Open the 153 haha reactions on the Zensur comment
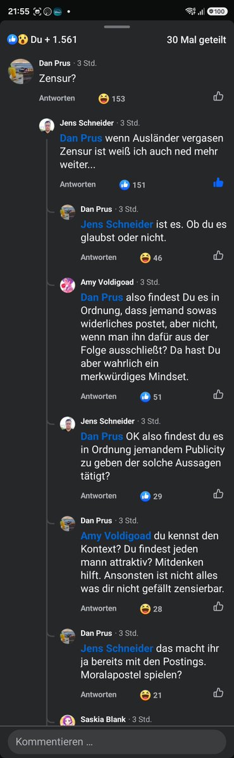This screenshot has width=234, height=758. [x=112, y=99]
